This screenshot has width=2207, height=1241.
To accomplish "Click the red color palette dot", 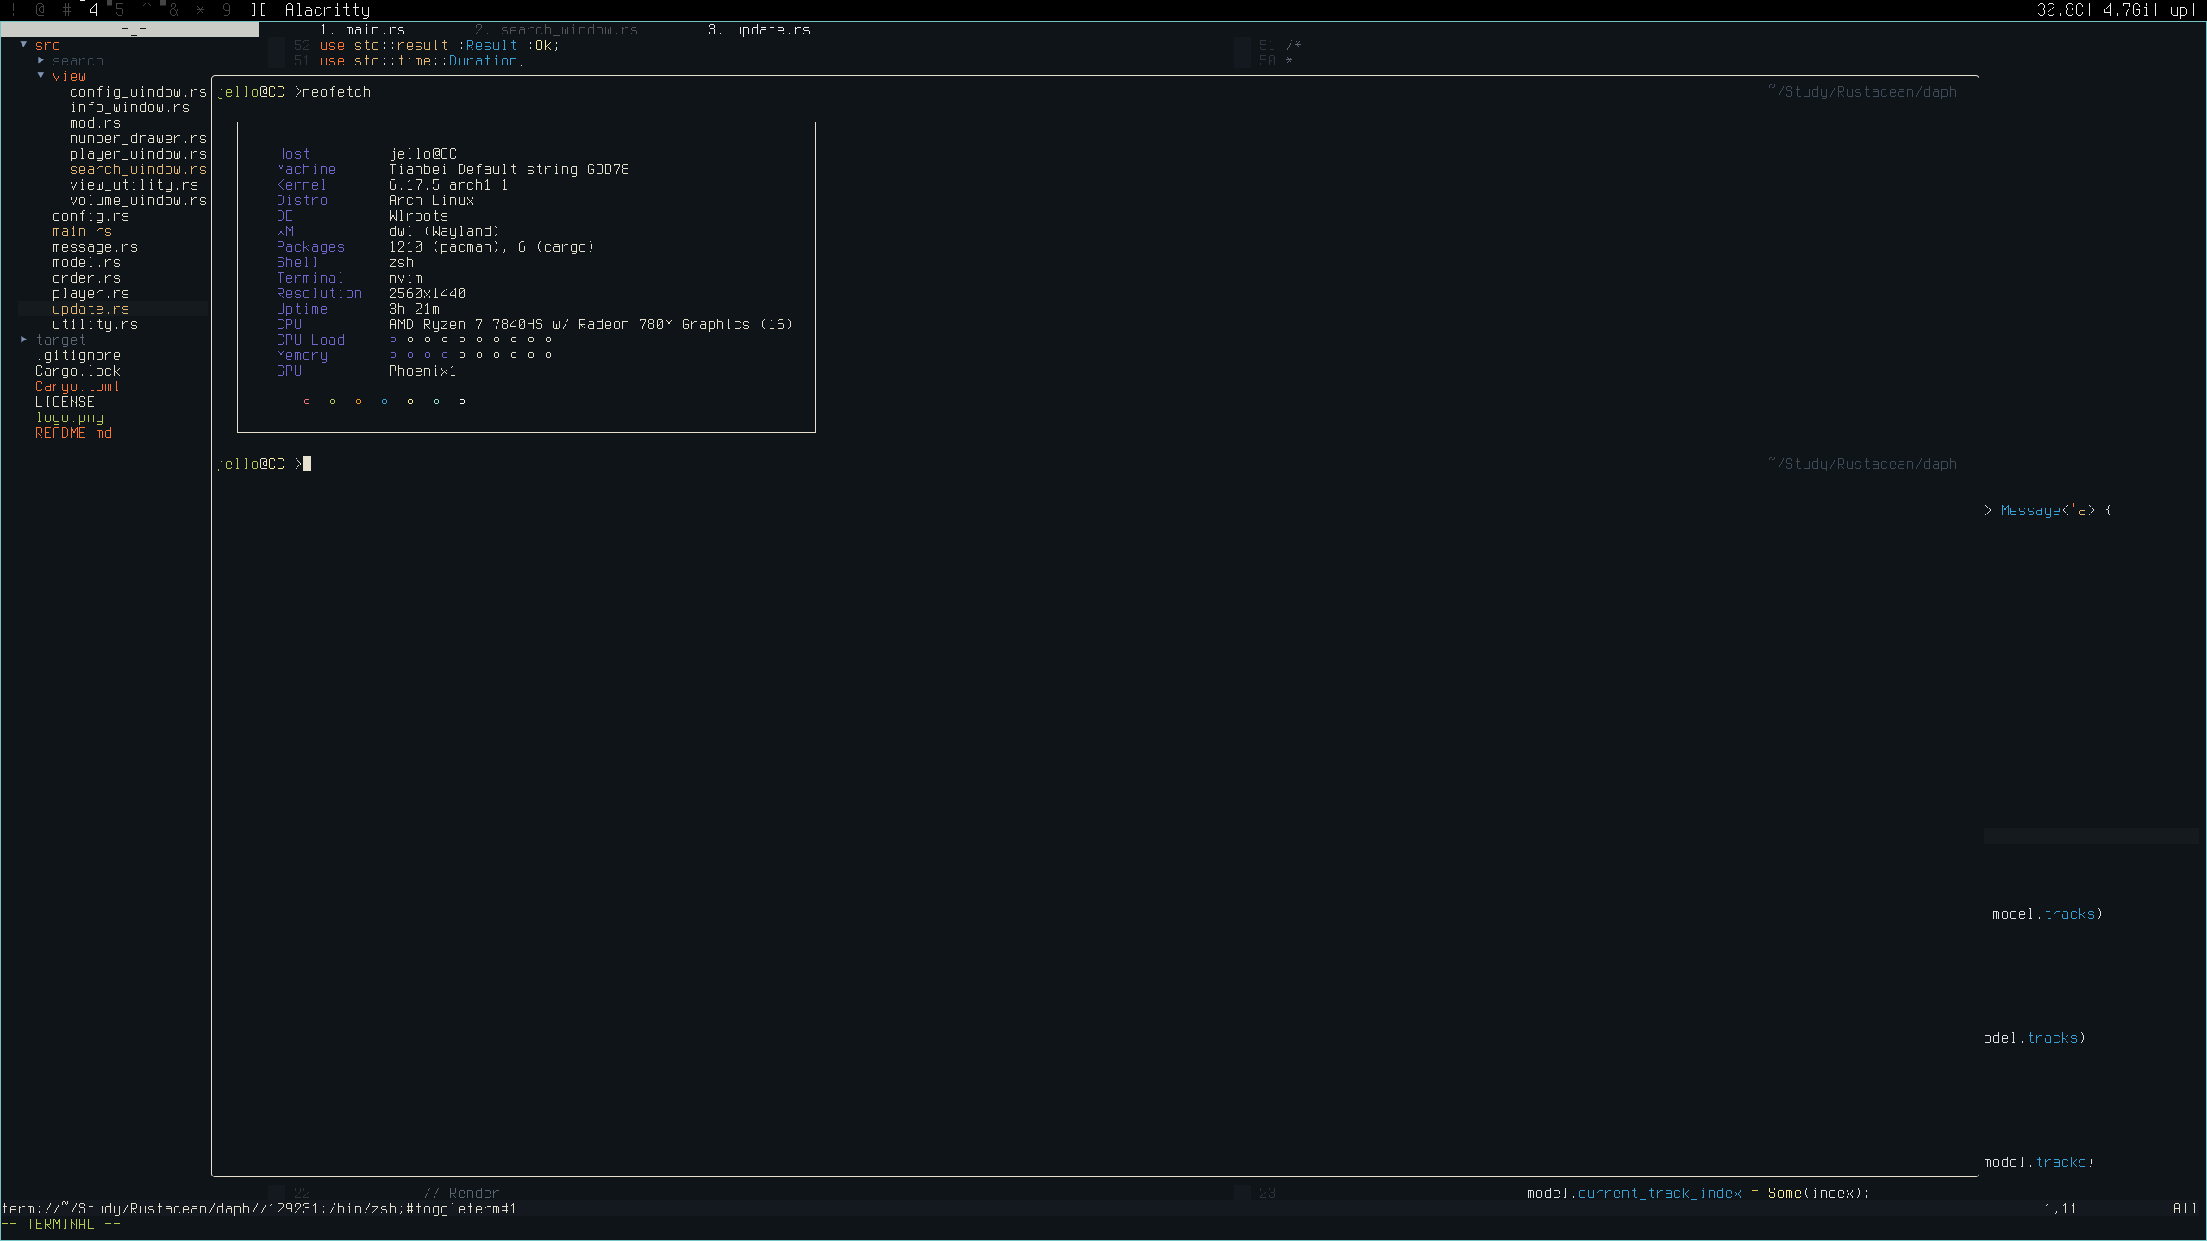I will click(307, 402).
